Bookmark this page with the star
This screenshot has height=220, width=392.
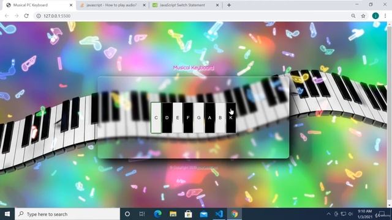363,16
